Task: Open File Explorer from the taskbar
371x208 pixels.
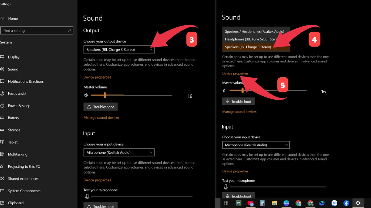Action: [x=274, y=203]
